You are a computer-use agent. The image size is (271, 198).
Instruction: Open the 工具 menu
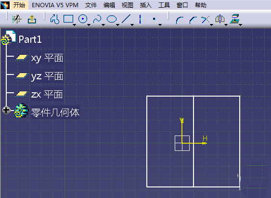coord(164,5)
